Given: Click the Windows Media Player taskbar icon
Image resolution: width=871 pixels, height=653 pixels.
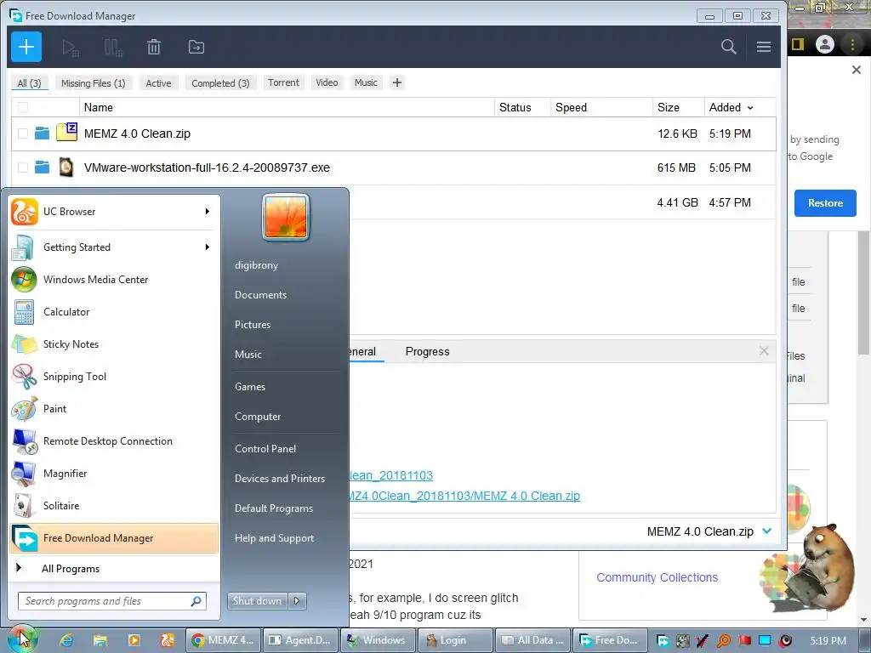Looking at the screenshot, I should 134,640.
